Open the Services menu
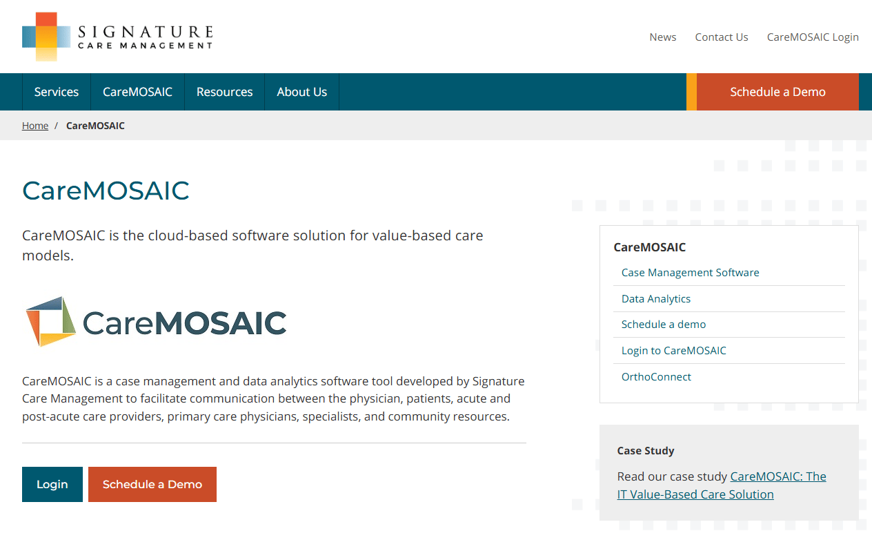Viewport: 872px width, 540px height. [57, 92]
